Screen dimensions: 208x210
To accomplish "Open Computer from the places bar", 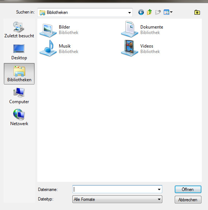I will pos(19,95).
